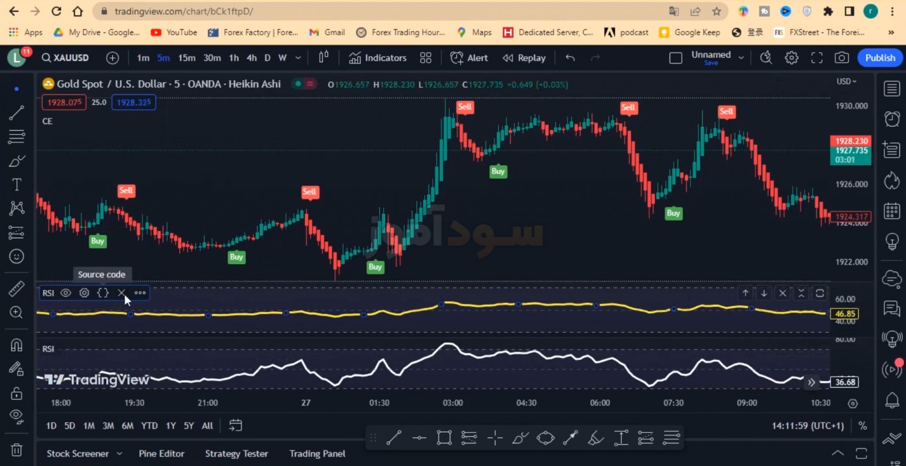Activate the zoom in tool
The image size is (906, 466).
[x=17, y=313]
